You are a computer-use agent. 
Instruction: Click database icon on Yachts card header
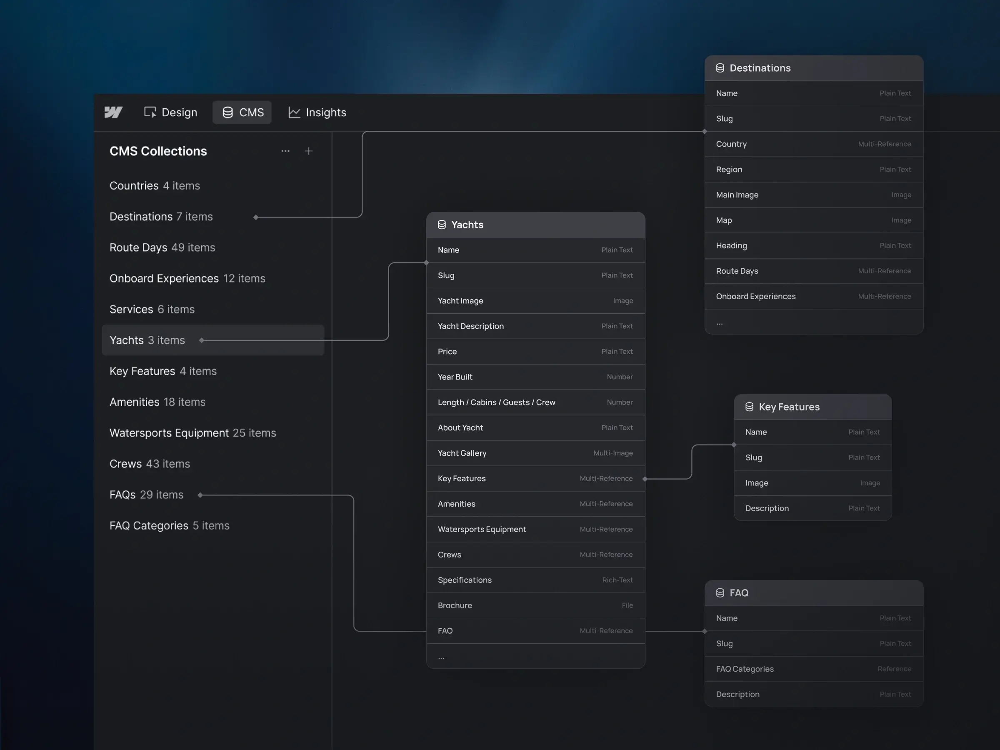point(442,225)
